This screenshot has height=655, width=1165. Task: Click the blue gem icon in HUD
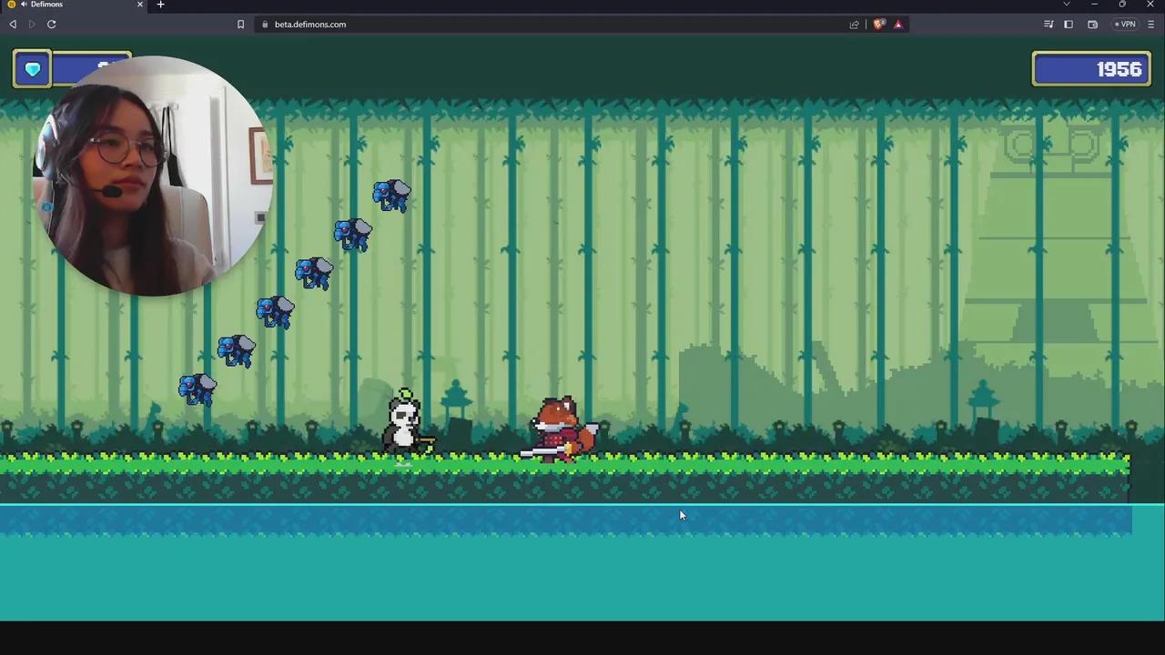coord(33,70)
